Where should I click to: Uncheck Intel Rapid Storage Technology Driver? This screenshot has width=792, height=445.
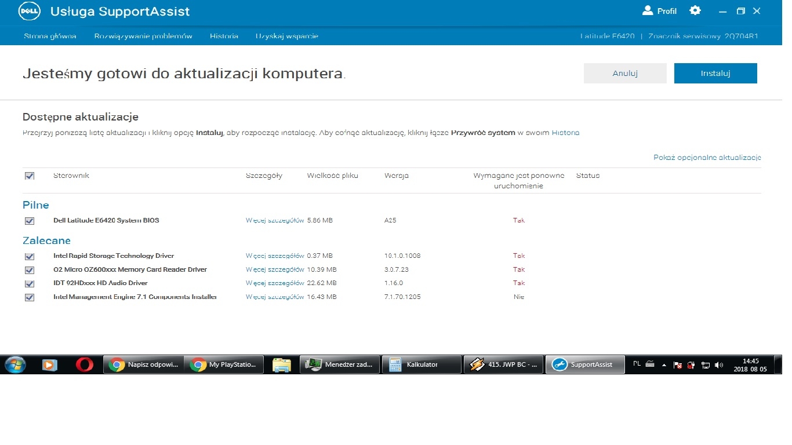30,256
